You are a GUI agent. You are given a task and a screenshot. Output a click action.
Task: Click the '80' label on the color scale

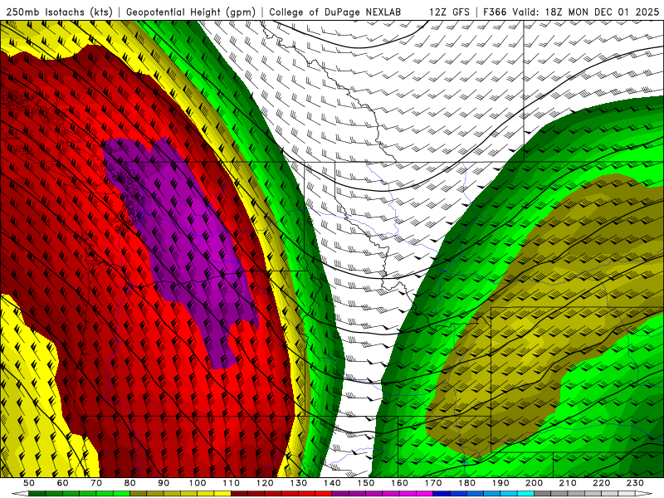[130, 483]
